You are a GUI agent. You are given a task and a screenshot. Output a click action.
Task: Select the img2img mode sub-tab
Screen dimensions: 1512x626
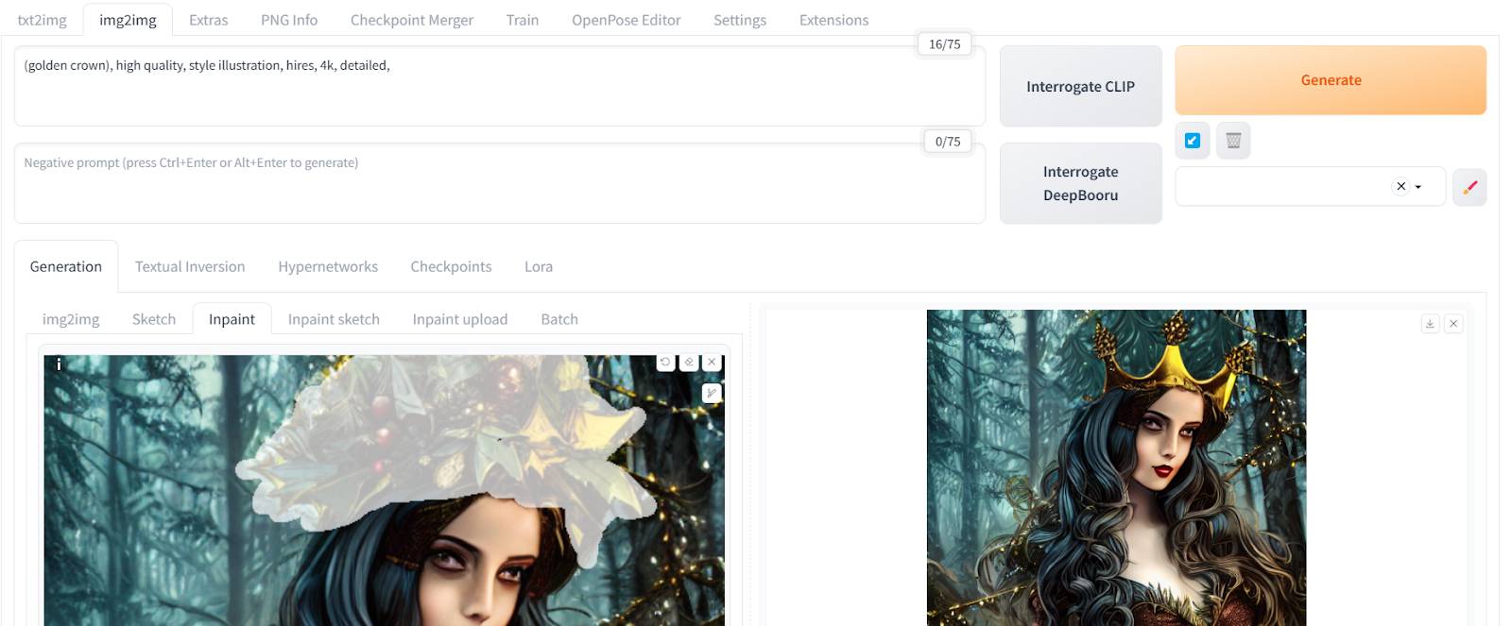(71, 319)
